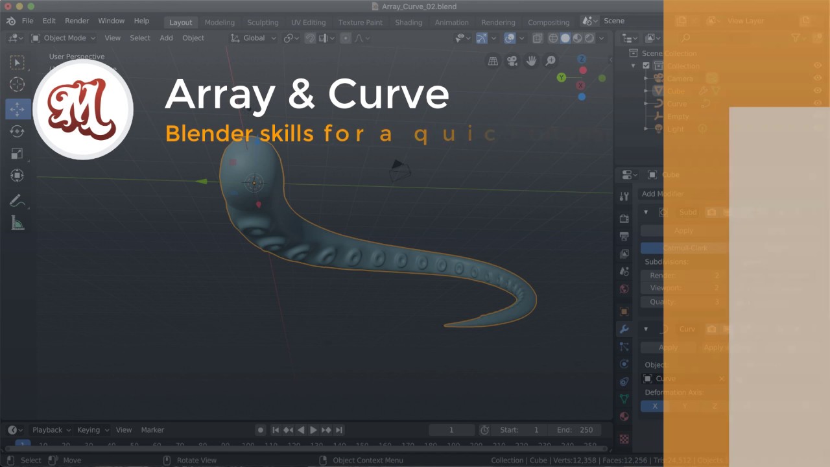Click the current frame number field
The height and width of the screenshot is (467, 830).
[x=451, y=430]
